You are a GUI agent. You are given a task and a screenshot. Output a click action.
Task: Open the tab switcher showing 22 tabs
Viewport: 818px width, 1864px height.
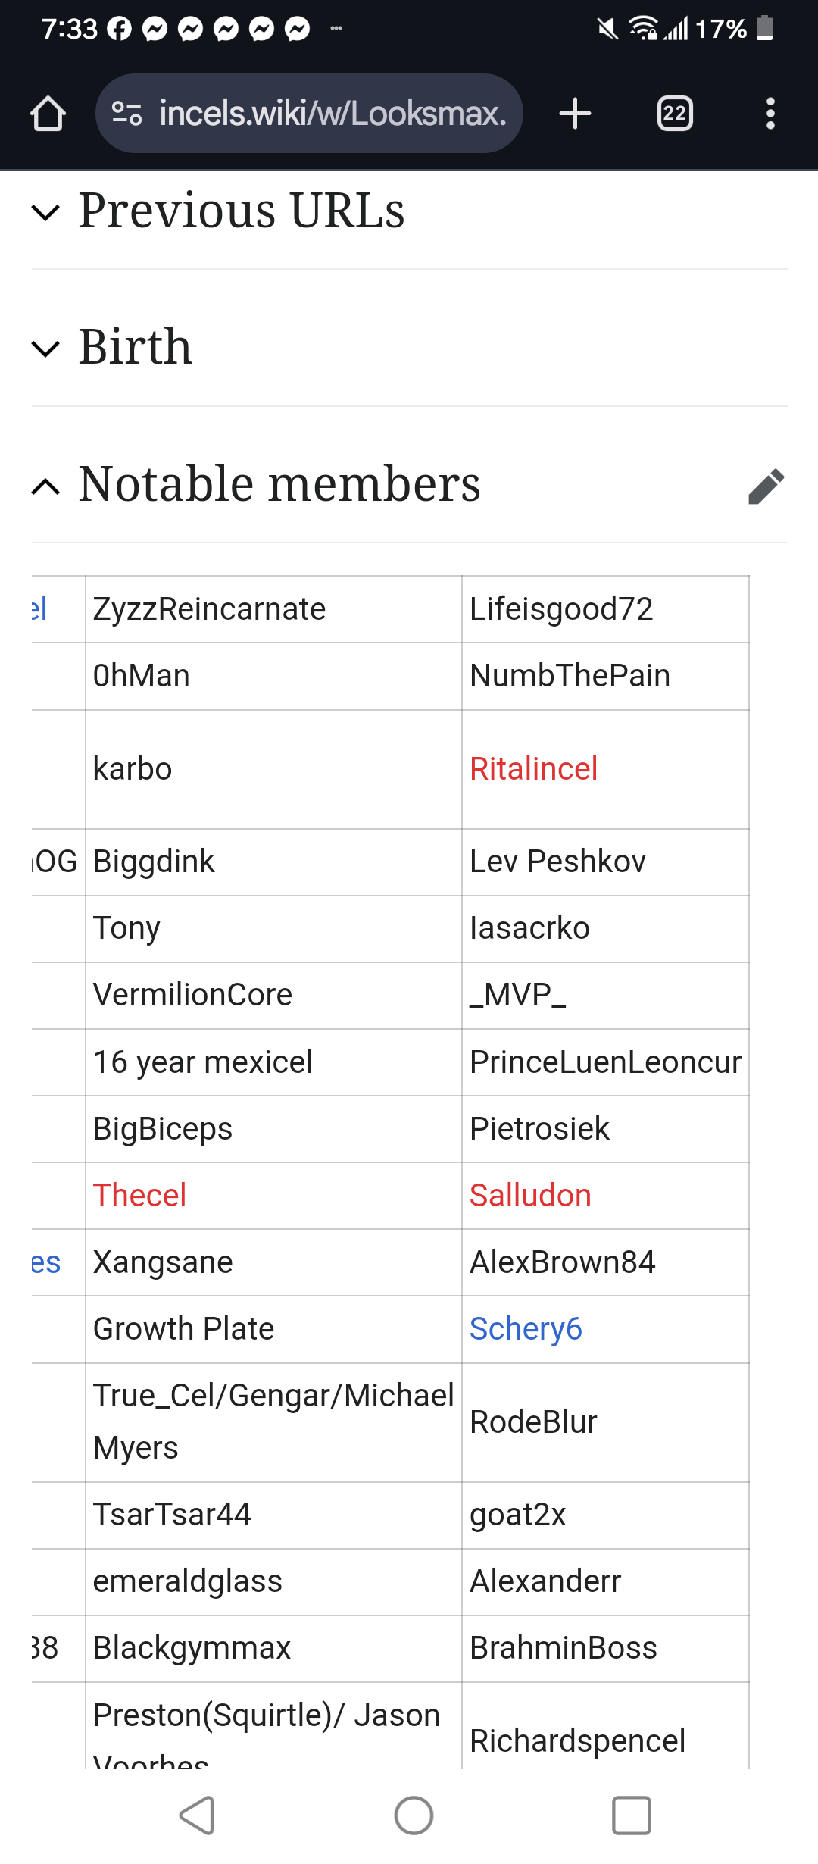tap(674, 114)
